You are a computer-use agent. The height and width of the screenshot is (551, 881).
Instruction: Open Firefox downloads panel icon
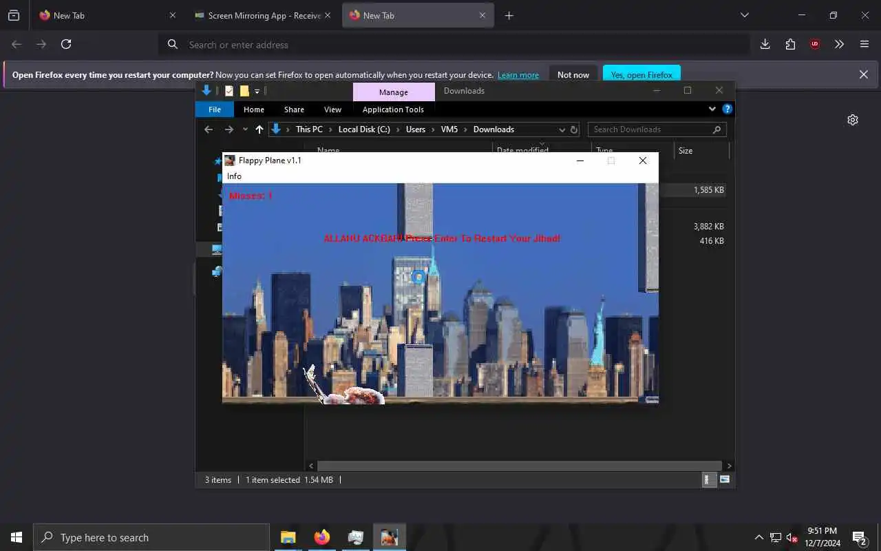765,44
